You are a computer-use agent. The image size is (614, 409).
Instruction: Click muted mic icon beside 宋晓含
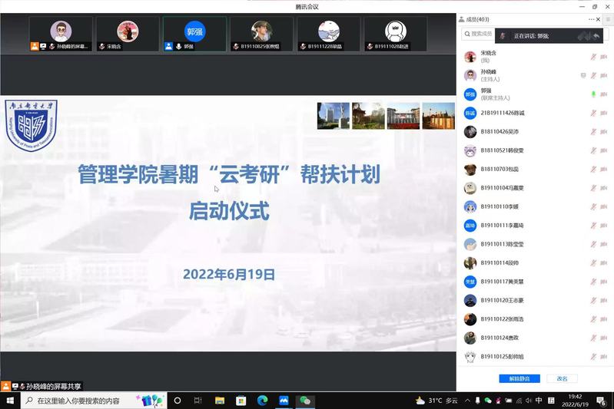click(592, 57)
